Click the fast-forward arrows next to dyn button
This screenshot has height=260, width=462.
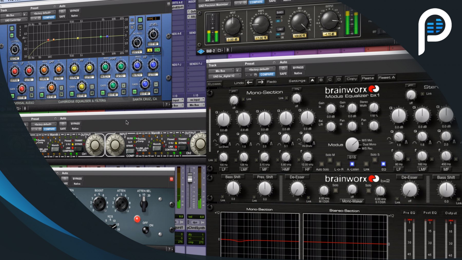click(203, 222)
